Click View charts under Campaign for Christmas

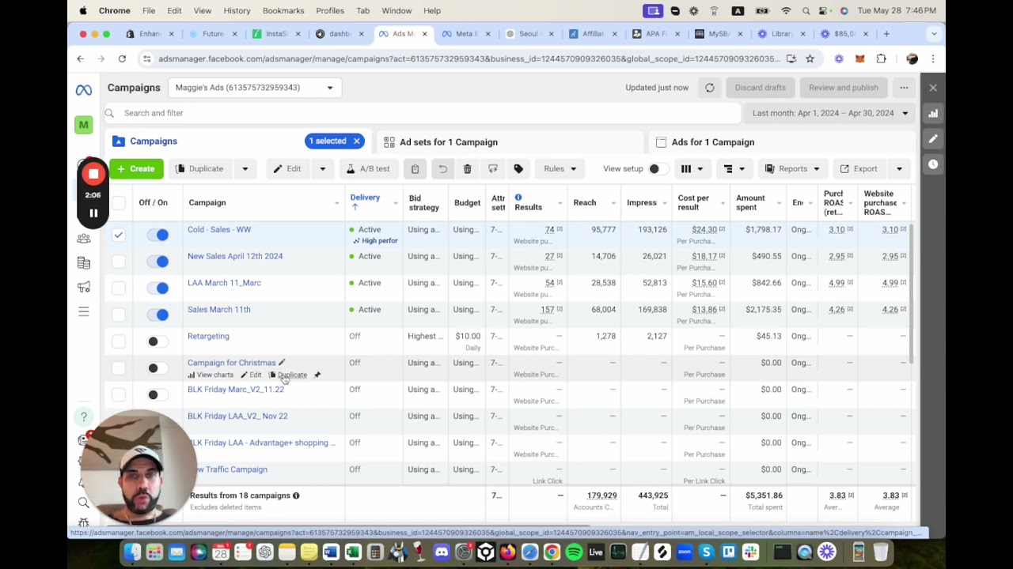point(211,375)
